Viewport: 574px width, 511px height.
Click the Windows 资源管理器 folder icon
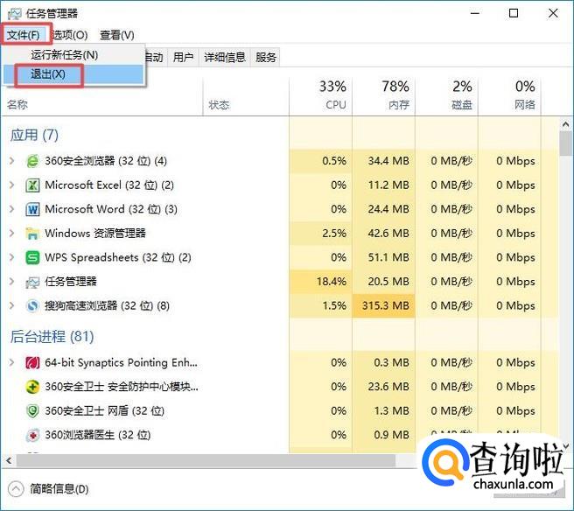(x=32, y=234)
